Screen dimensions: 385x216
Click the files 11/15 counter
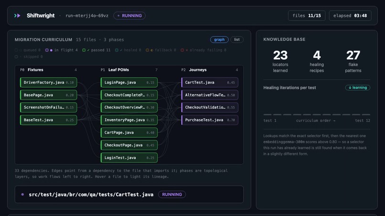tap(307, 16)
